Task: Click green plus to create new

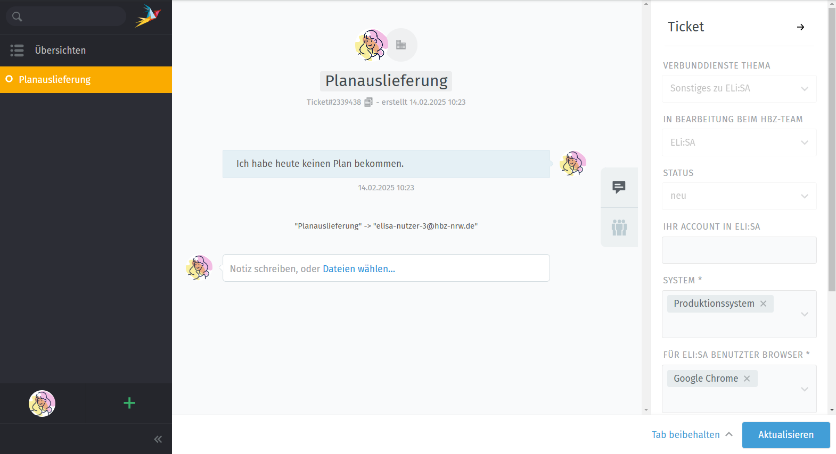Action: [129, 403]
